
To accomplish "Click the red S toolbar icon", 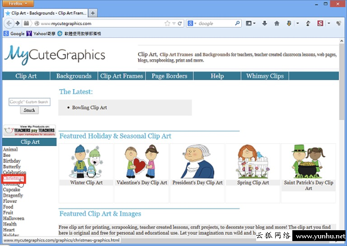I will (x=320, y=23).
